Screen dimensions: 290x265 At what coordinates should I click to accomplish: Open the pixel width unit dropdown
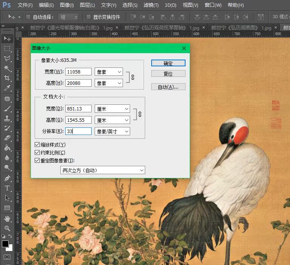coord(109,72)
